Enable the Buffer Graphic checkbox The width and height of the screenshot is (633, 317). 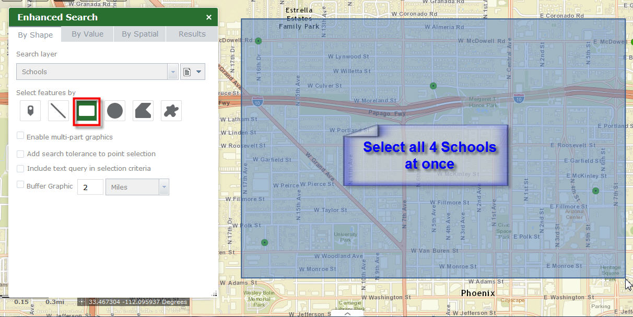20,185
